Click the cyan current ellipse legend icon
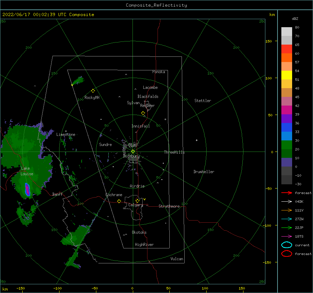Screen dimensions: 313x293 click(x=287, y=245)
